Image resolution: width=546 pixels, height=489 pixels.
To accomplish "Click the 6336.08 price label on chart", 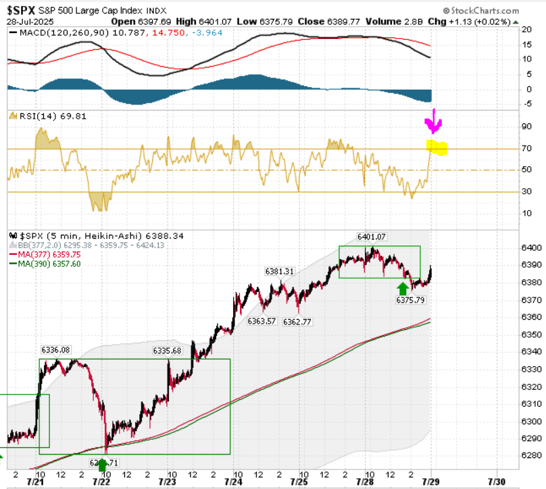I will 55,349.
